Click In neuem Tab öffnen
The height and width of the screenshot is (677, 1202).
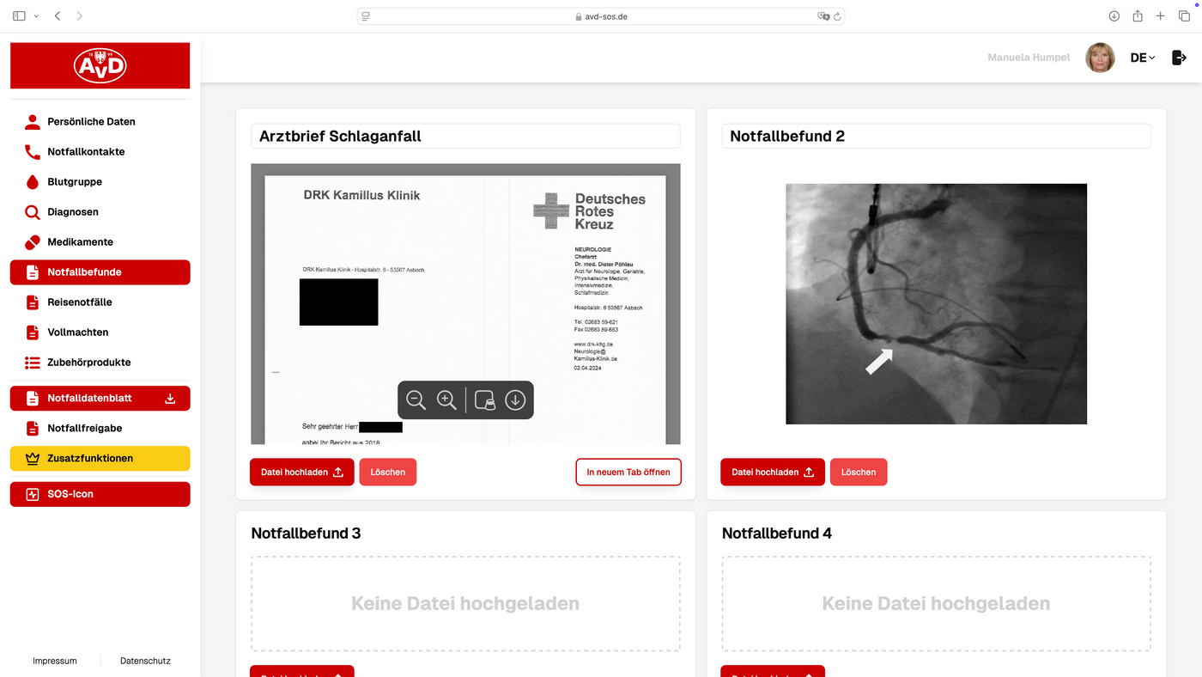[628, 473]
